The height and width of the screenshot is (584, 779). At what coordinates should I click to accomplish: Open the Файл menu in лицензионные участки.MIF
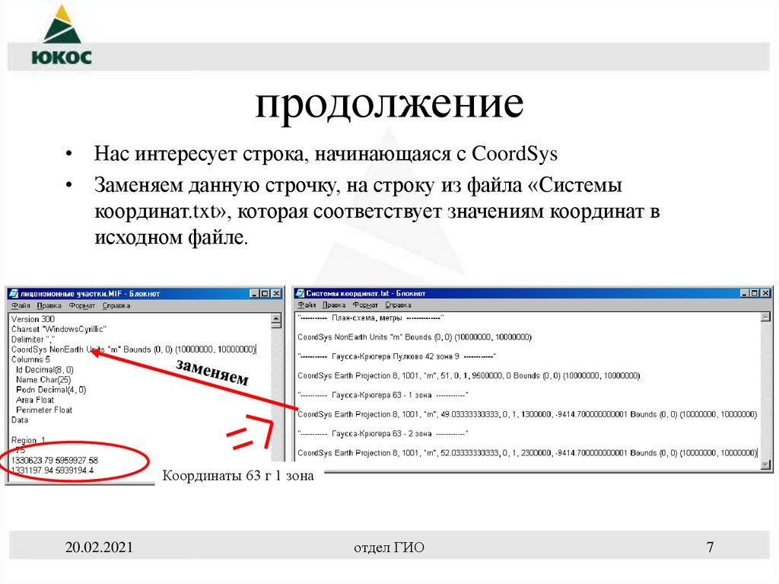click(21, 305)
